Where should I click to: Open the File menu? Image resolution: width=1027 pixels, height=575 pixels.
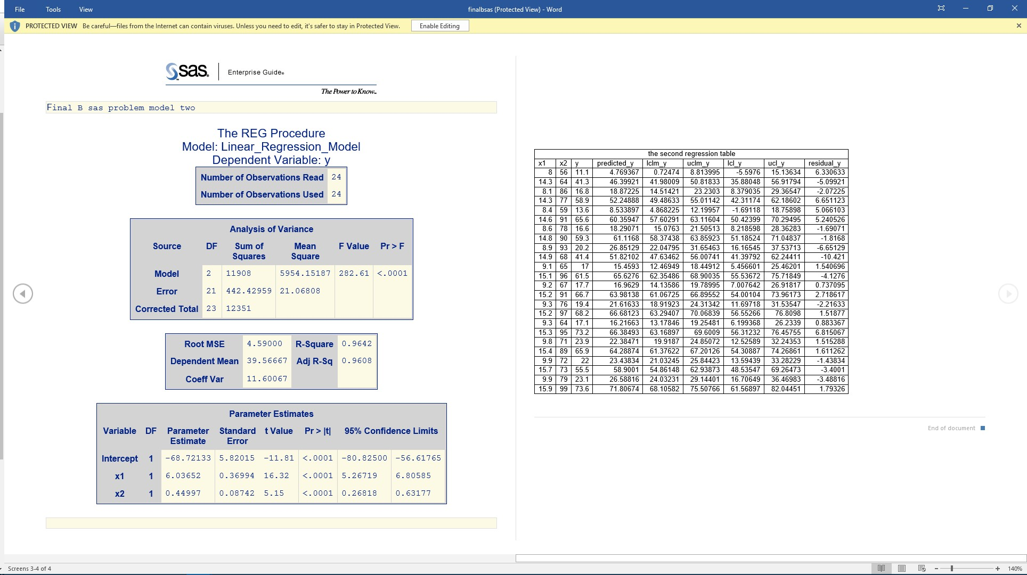click(19, 9)
